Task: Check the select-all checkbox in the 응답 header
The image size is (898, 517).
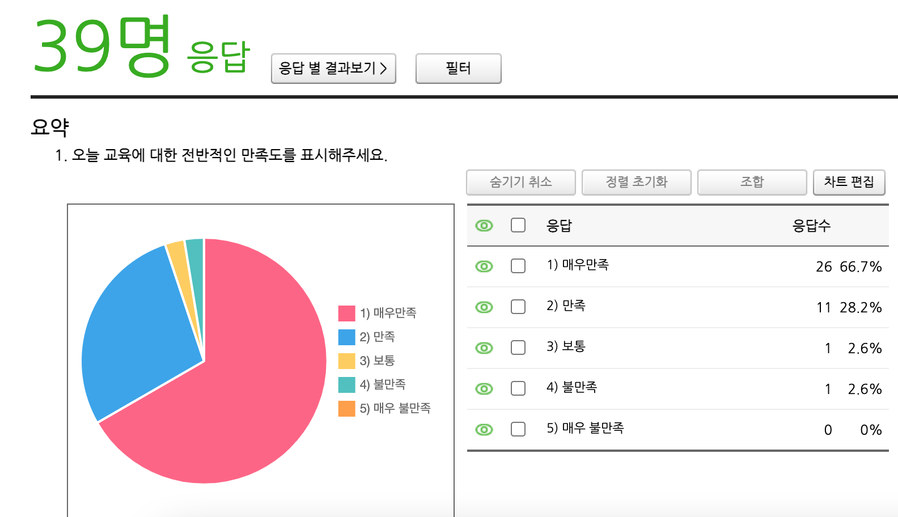Action: click(x=518, y=225)
